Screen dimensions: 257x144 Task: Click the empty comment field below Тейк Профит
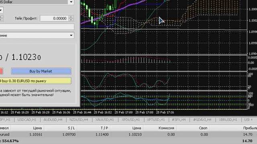click(37, 27)
